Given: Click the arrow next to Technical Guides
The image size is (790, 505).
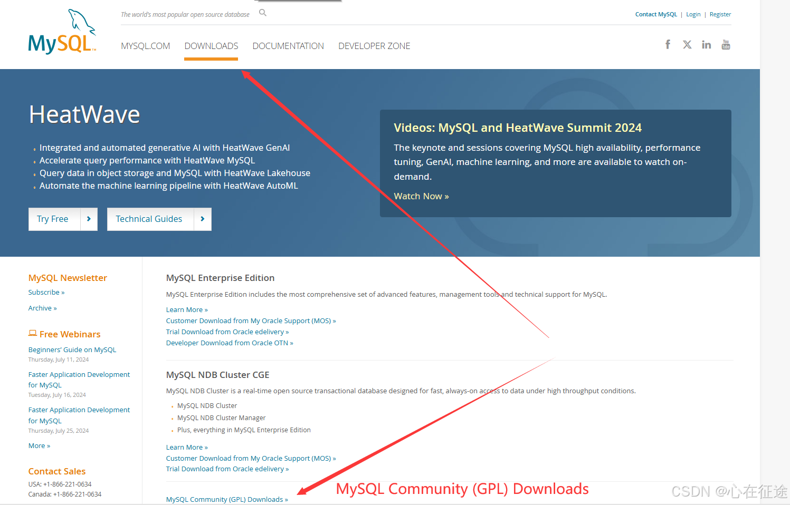Looking at the screenshot, I should (203, 219).
